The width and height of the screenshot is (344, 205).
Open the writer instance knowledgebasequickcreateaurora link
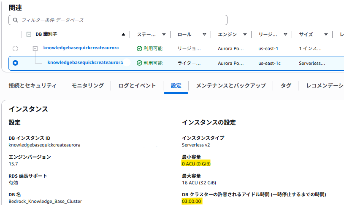85,63
